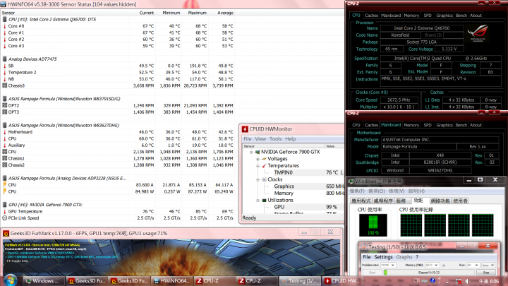Viewport: 508px width, 286px height.
Task: Click the Clocks icon in HWMonitor tree
Action: [x=264, y=179]
